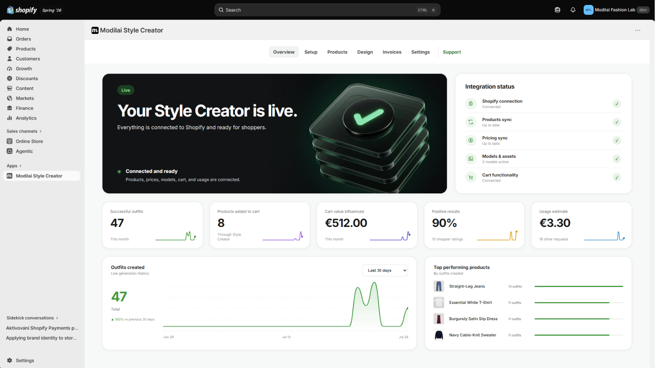Screen dimensions: 655x368
Task: Open the Modilai Fashion Lab store menu
Action: pyautogui.click(x=617, y=10)
